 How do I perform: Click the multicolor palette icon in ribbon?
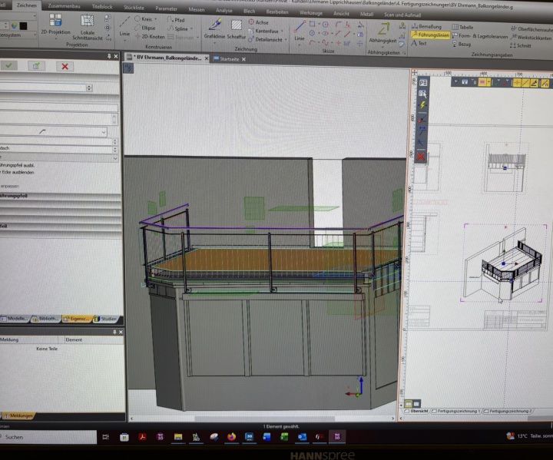pos(14,26)
